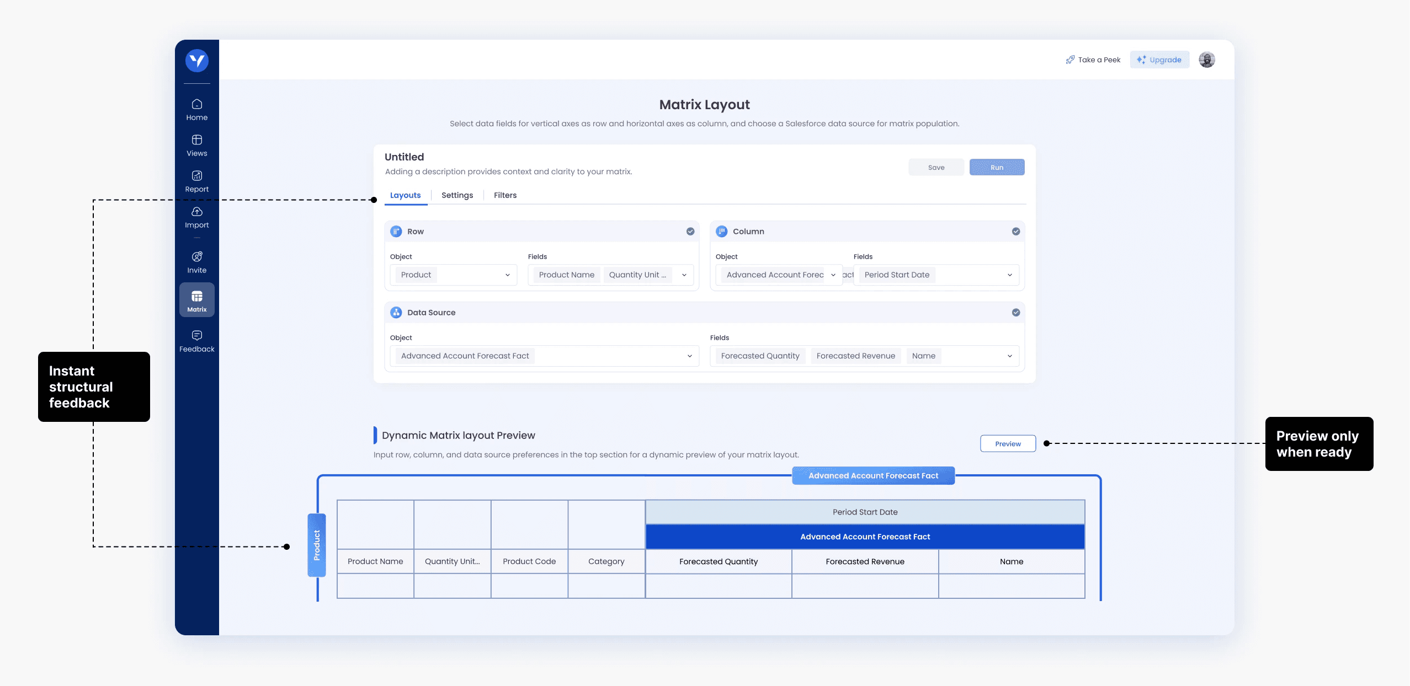Click the app logo at top
1410x686 pixels.
196,60
